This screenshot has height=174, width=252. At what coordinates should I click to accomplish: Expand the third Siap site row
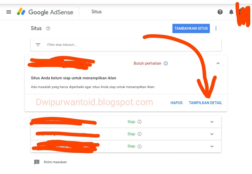point(212,146)
